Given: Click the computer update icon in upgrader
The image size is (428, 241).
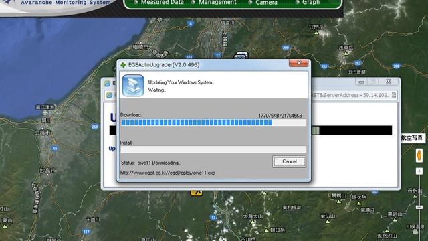Looking at the screenshot, I should point(133,86).
